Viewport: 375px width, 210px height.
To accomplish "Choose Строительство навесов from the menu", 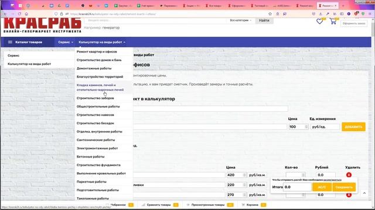I will [x=95, y=115].
